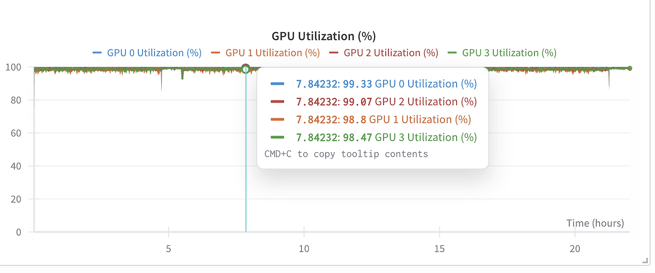Click the green swatch in tooltip GPU 3 row
The image size is (655, 273).
pyautogui.click(x=277, y=137)
